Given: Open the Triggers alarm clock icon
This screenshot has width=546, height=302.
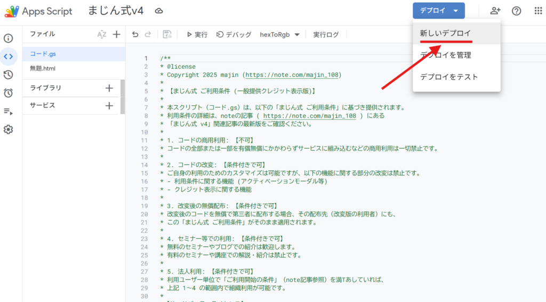Looking at the screenshot, I should coord(9,93).
